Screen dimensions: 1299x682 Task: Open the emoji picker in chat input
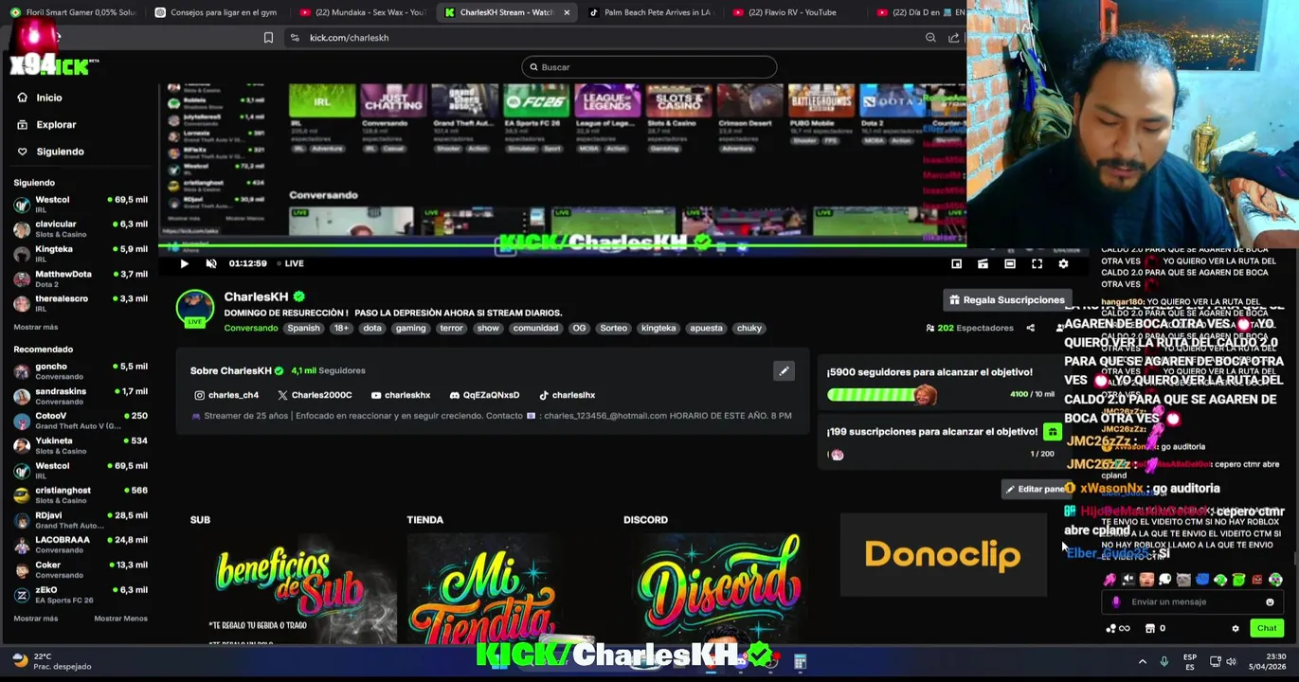click(1270, 601)
